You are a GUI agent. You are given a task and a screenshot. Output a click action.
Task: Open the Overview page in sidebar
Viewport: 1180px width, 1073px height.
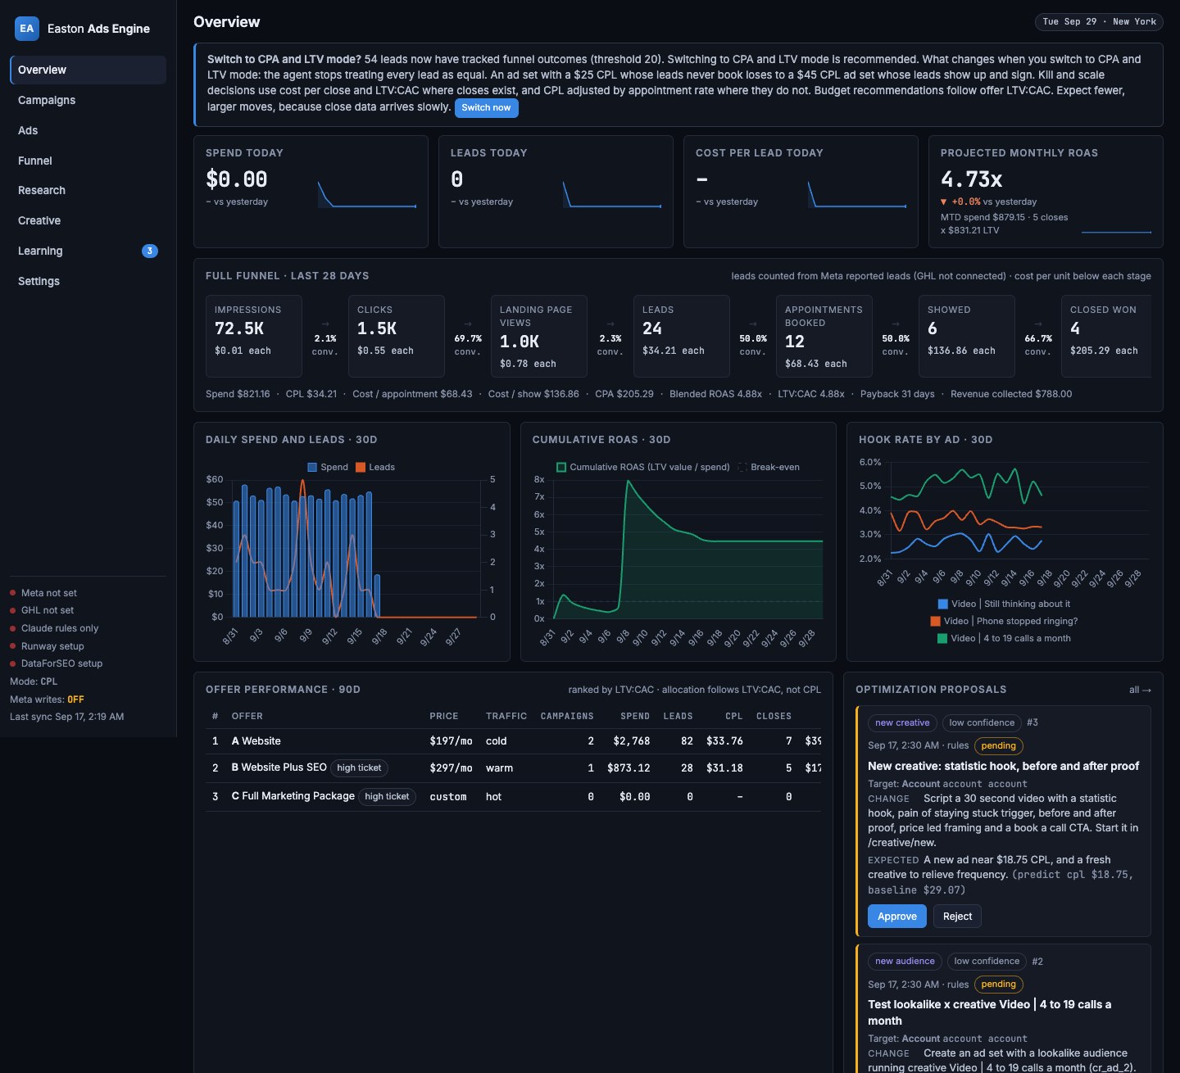(88, 70)
